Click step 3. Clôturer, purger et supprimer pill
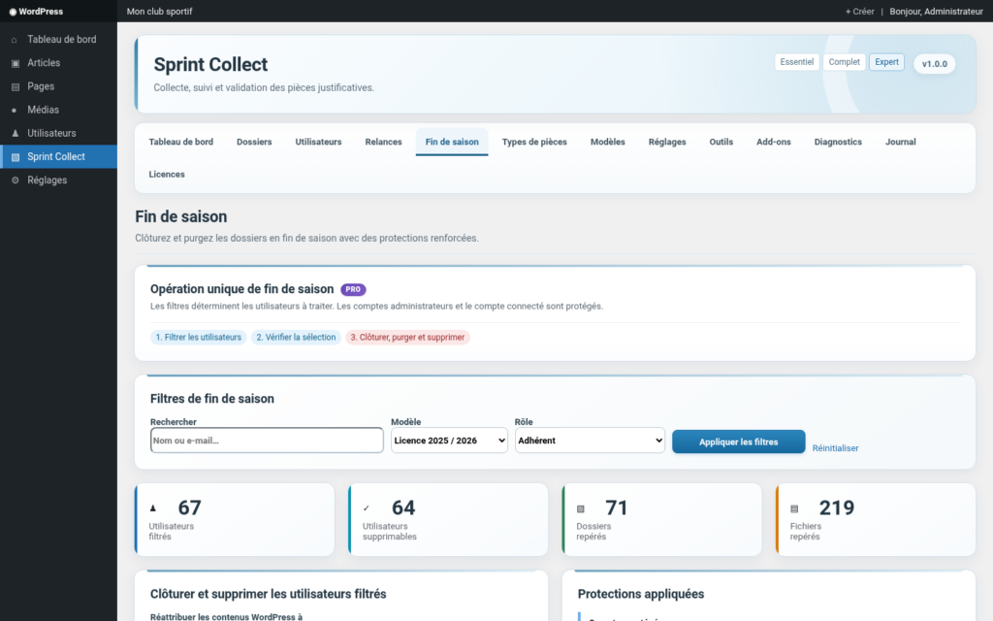 [x=407, y=337]
